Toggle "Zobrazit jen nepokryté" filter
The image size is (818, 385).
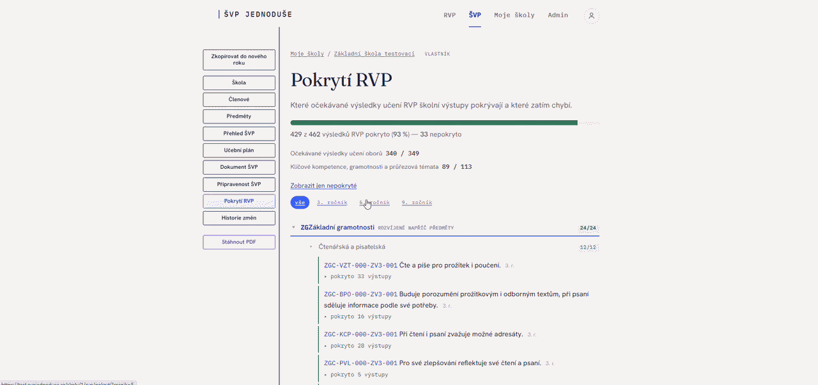[323, 185]
